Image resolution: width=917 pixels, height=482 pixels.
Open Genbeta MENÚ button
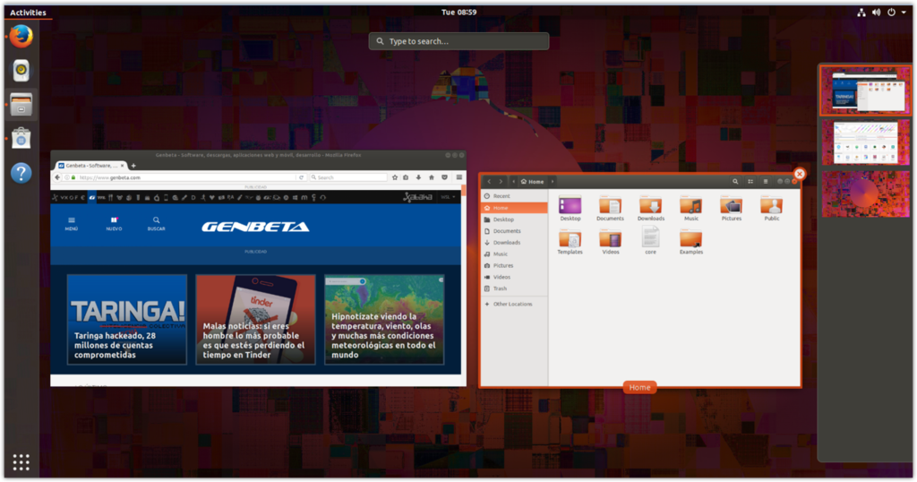pos(72,224)
